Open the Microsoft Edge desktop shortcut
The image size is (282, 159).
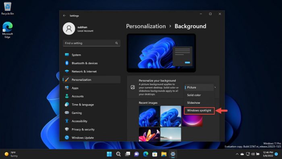point(7,30)
